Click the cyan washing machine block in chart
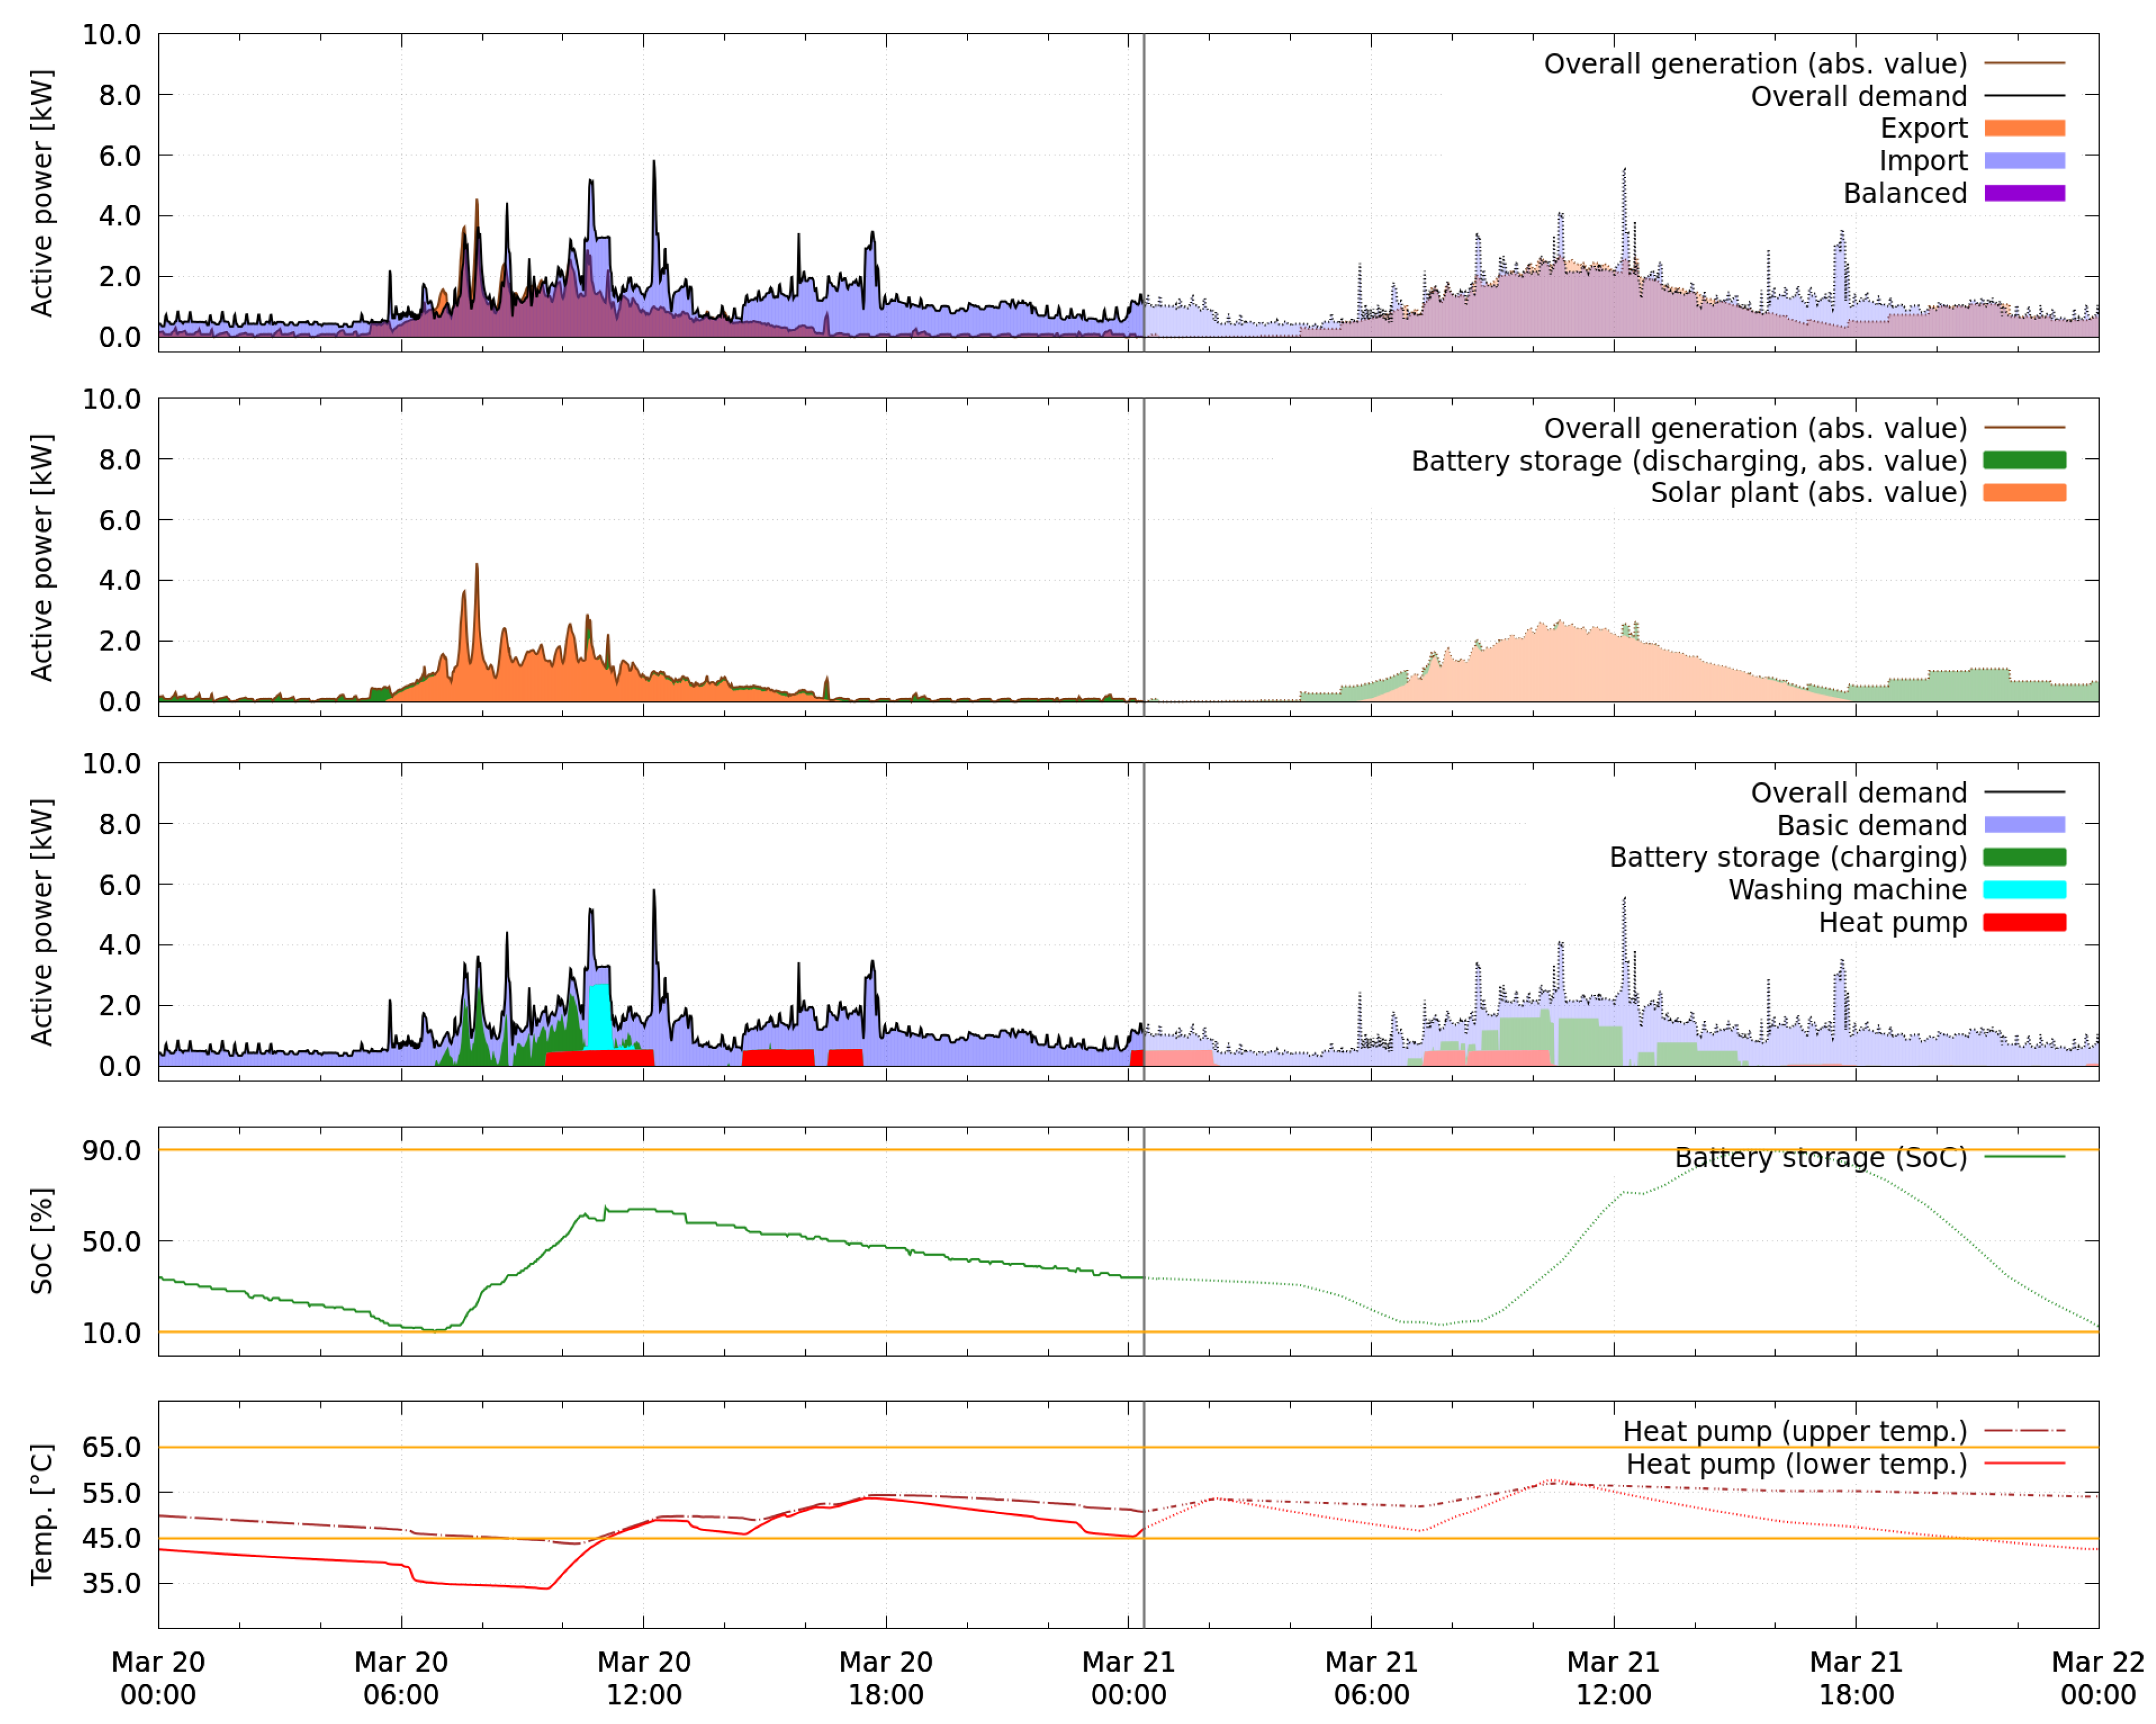This screenshot has width=2156, height=1724. coord(599,1018)
